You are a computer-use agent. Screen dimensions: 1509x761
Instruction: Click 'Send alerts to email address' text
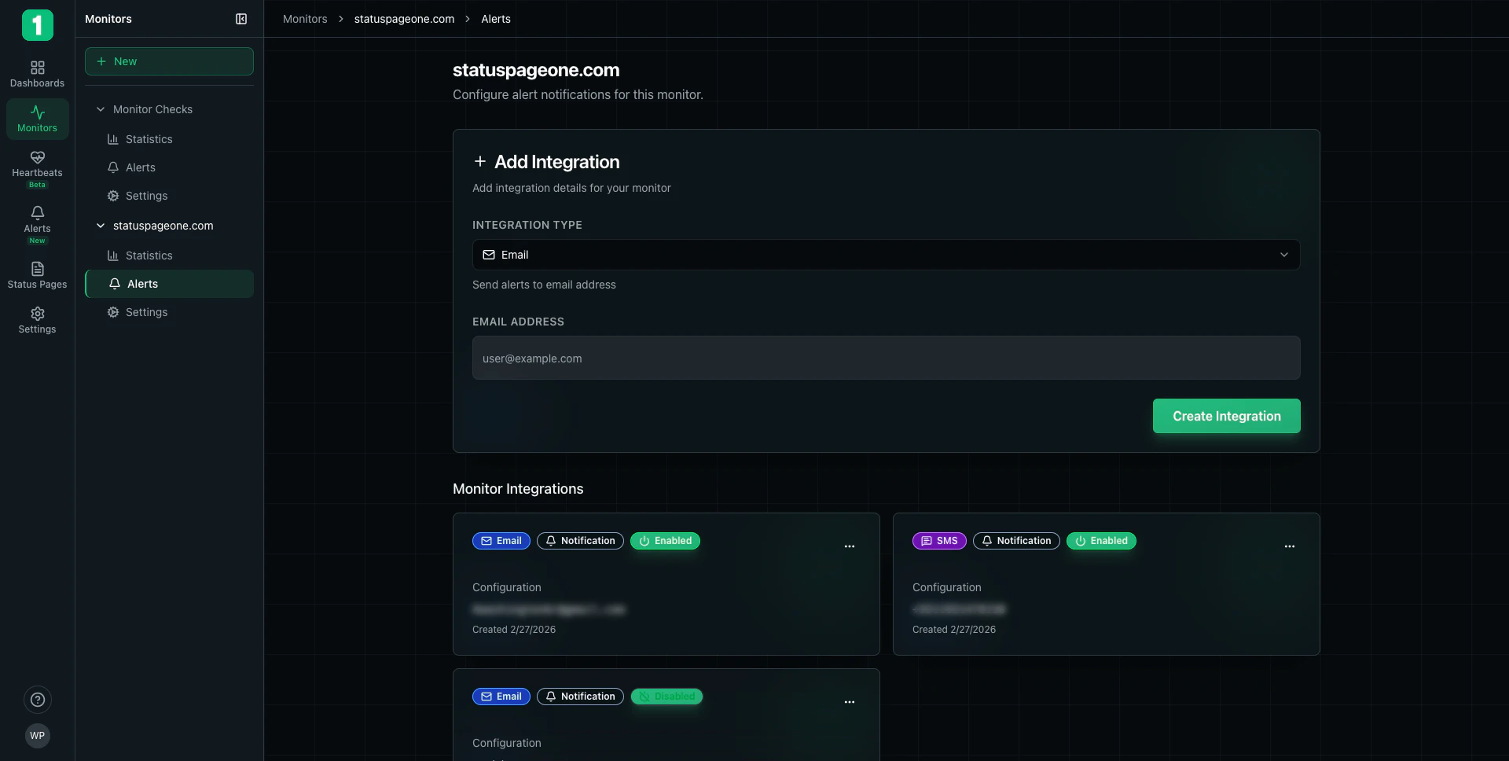[x=544, y=285]
